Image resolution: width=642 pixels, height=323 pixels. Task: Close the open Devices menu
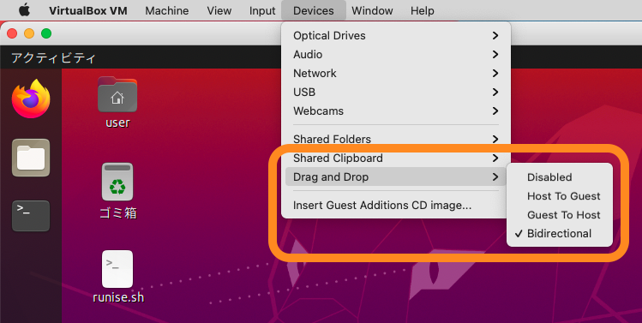[x=314, y=10]
